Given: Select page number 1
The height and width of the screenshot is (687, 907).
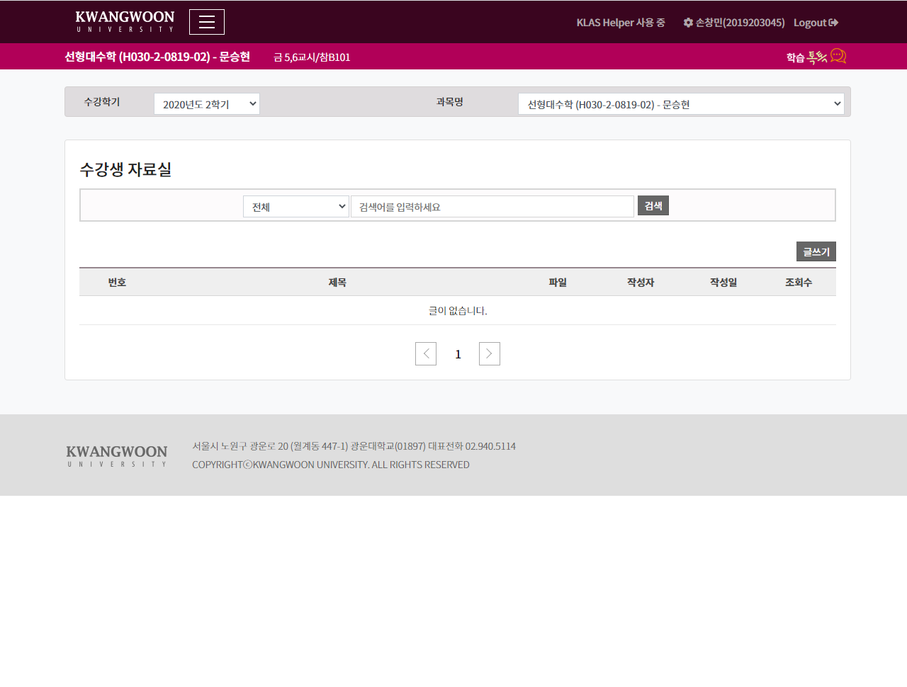Looking at the screenshot, I should click(458, 354).
